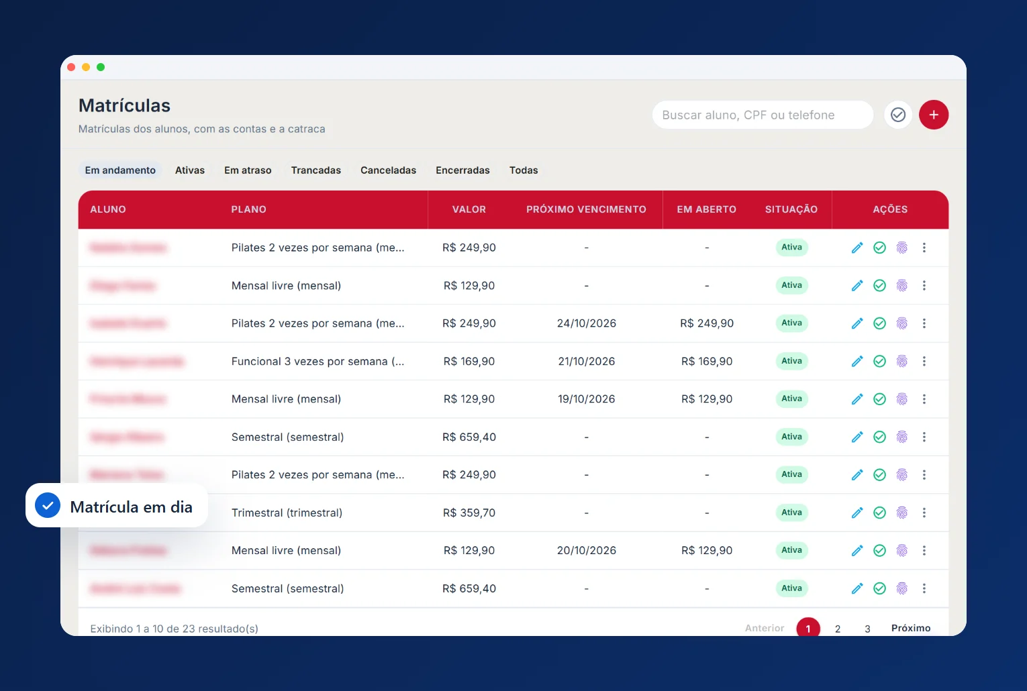Image resolution: width=1027 pixels, height=691 pixels.
Task: Open the Trancadas tab
Action: coord(316,170)
